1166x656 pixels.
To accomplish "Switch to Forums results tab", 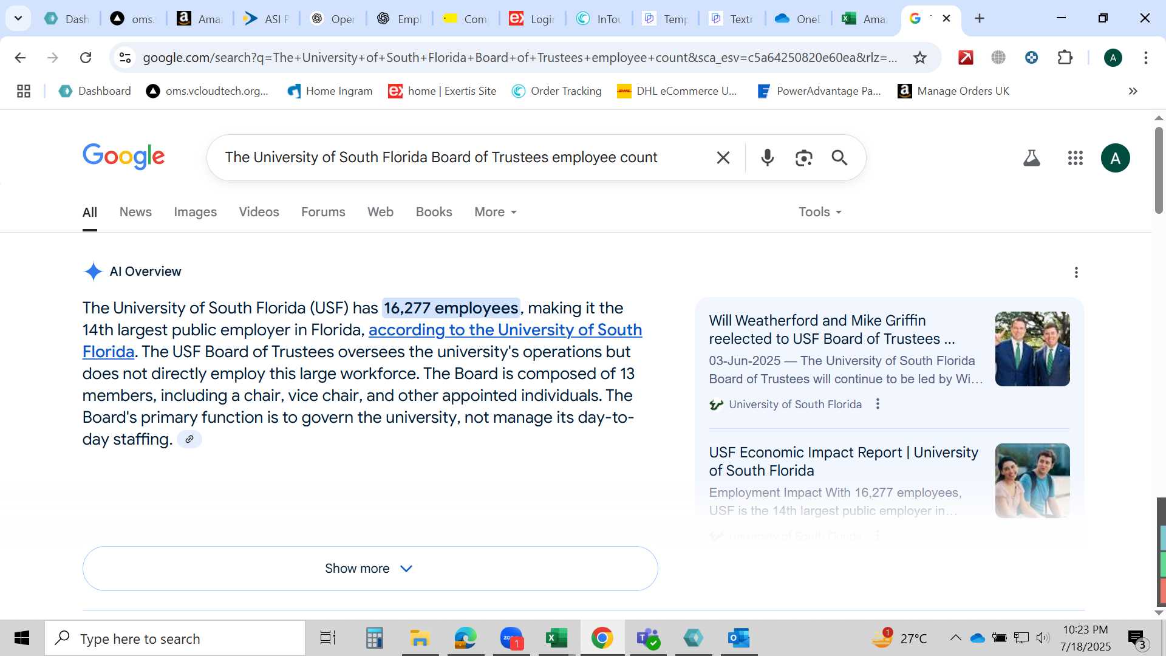I will pos(323,212).
